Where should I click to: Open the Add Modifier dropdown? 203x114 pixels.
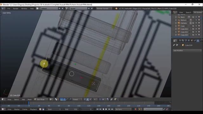click(187, 51)
